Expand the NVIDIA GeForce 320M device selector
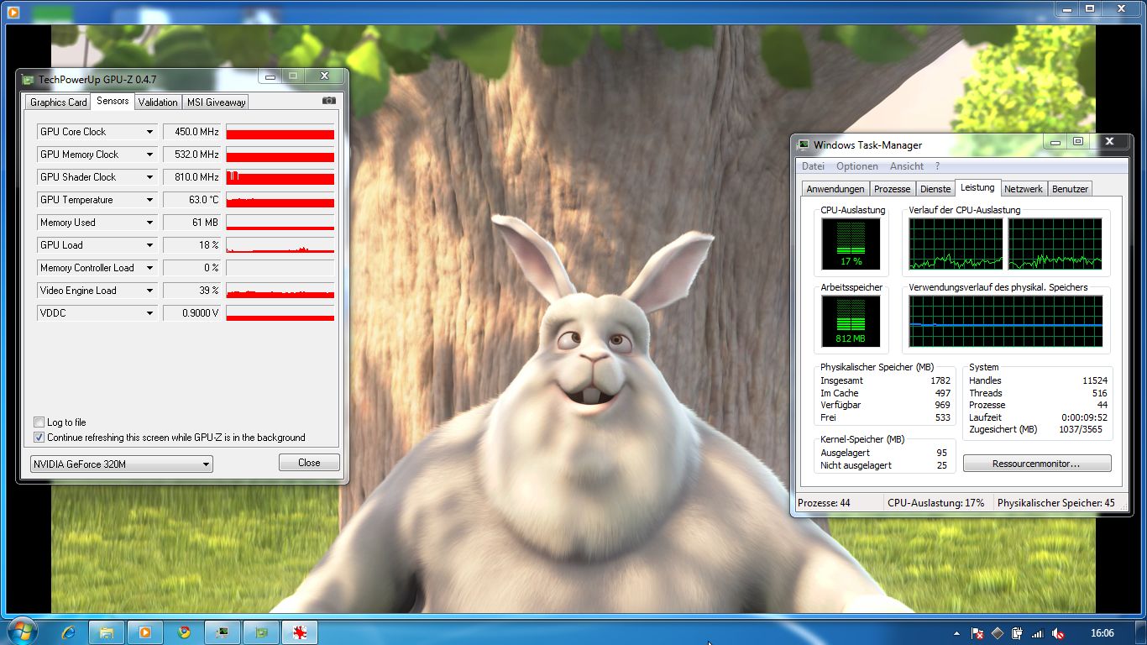This screenshot has width=1147, height=645. (x=121, y=464)
